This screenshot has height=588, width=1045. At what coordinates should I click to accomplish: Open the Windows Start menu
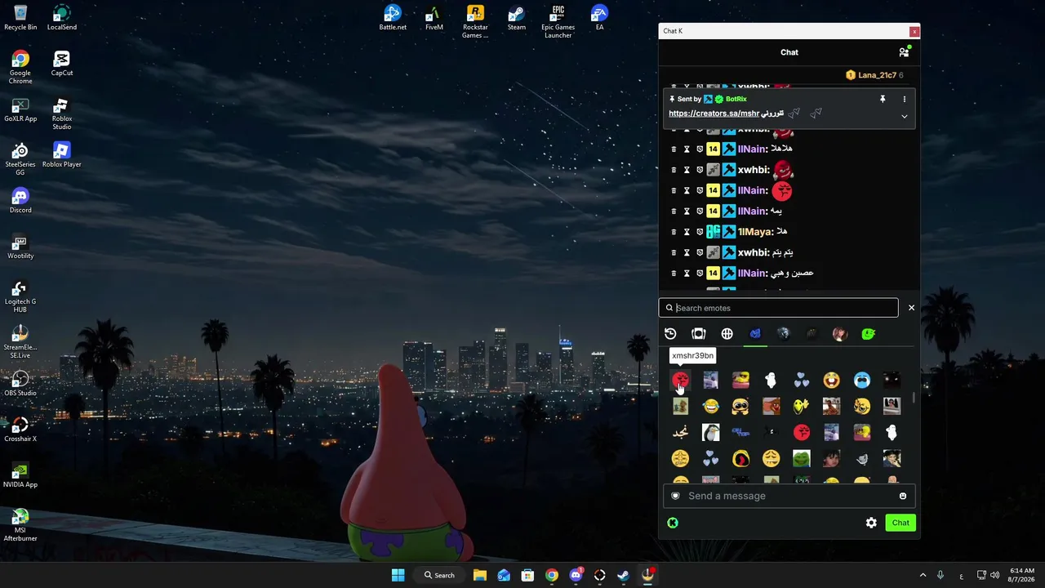(x=398, y=575)
